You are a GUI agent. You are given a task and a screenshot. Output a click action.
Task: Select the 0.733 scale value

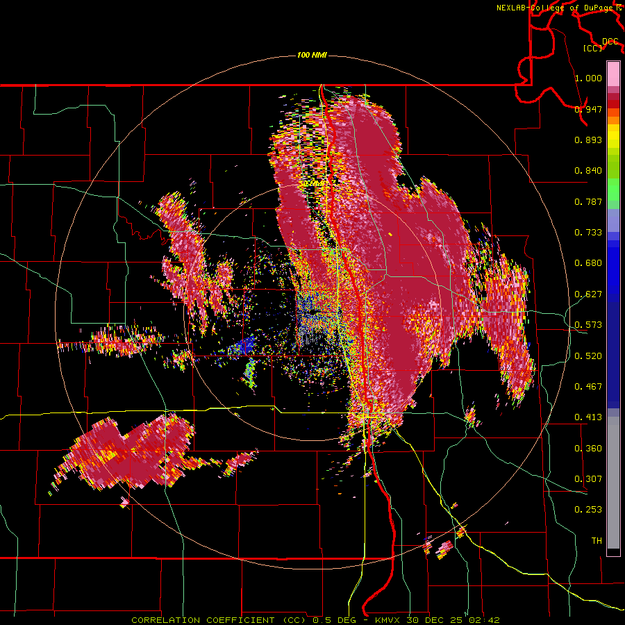coord(588,233)
